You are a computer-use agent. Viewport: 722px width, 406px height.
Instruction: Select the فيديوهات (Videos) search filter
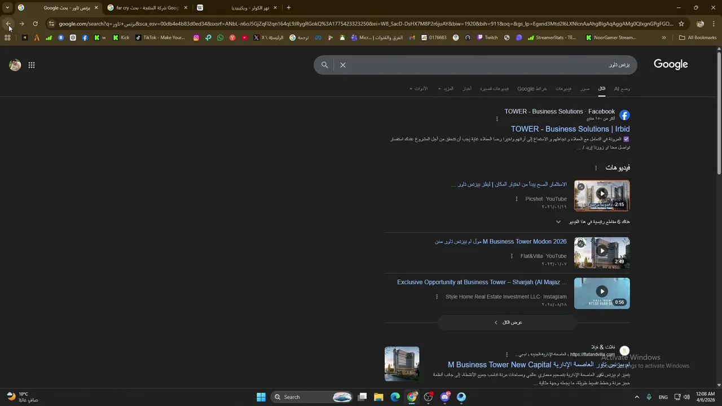pyautogui.click(x=563, y=89)
